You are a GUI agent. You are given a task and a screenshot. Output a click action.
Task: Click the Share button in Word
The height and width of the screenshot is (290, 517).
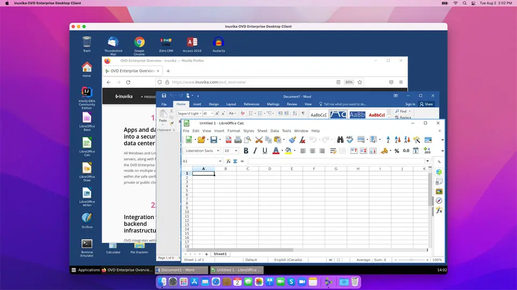point(426,104)
